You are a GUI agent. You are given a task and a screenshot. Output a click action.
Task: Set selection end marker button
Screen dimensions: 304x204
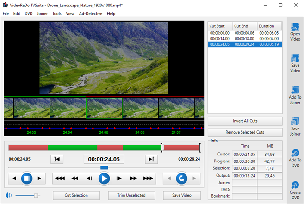tap(151, 159)
